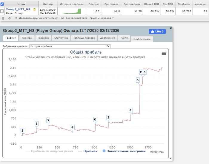Screen dimensions: 209x164
Task: Click the panel resize grip icon
Action: (170, 158)
